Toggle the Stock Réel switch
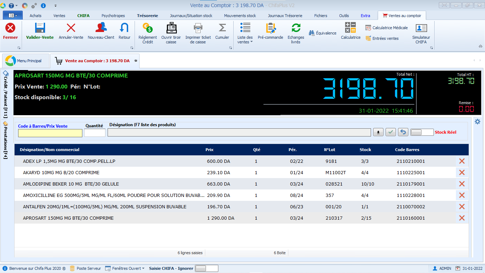 pos(422,132)
